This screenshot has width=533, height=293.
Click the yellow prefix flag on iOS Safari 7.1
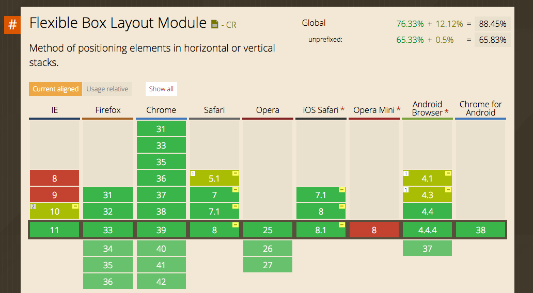342,190
